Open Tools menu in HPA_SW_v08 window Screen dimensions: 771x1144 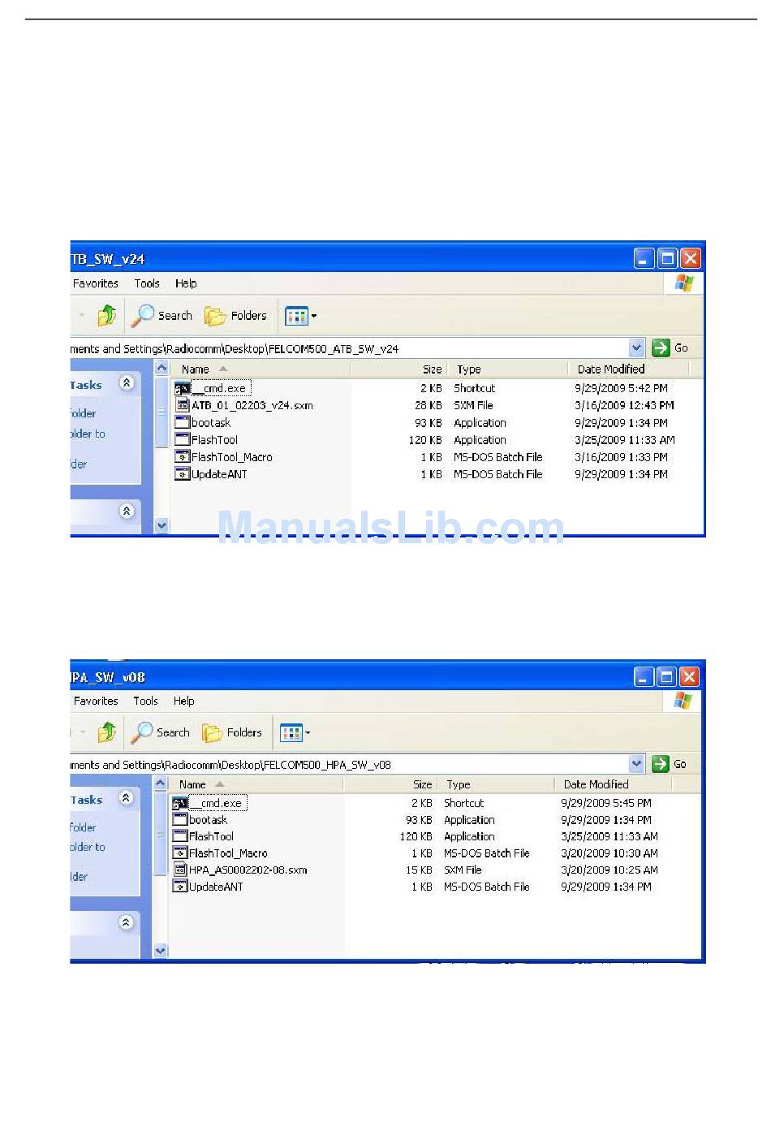pyautogui.click(x=146, y=701)
